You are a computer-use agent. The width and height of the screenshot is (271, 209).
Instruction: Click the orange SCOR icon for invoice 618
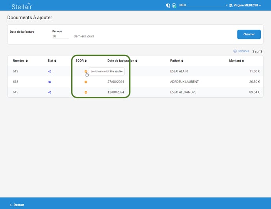click(86, 82)
